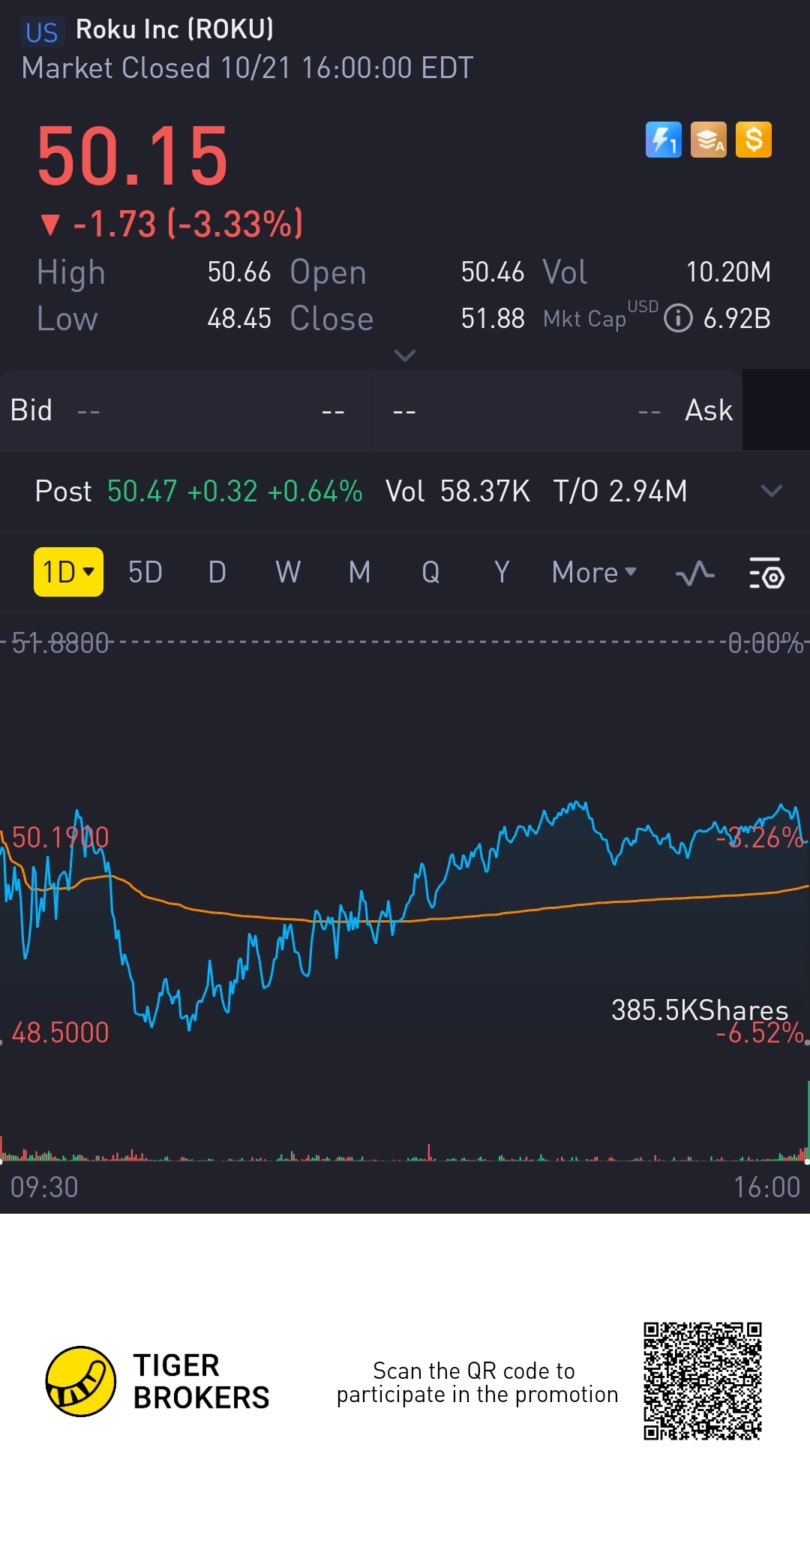The image size is (810, 1550).
Task: Open the chart indicator waveform icon
Action: [x=694, y=573]
